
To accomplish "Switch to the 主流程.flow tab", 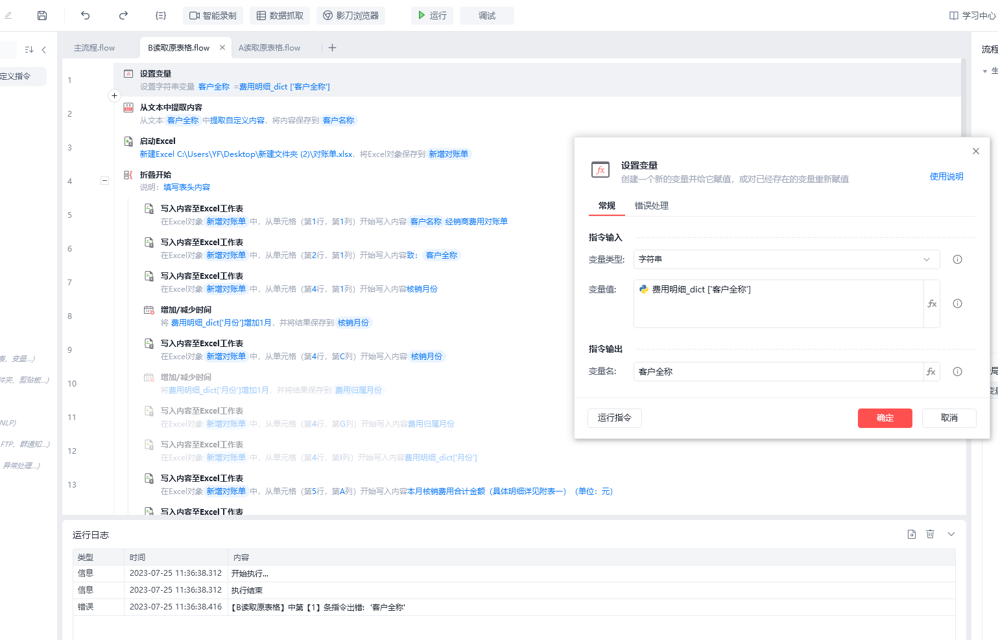I will pos(95,48).
